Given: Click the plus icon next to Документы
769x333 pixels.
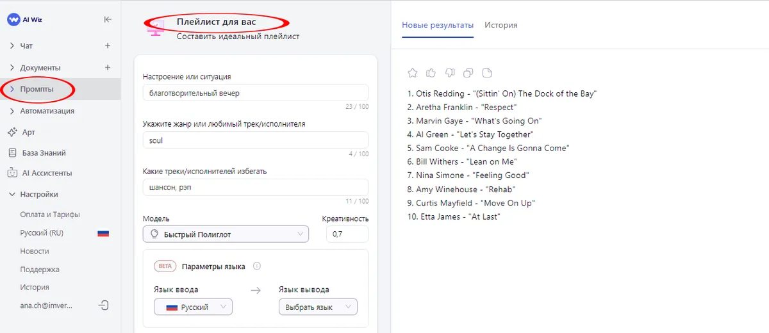Looking at the screenshot, I should (x=108, y=67).
